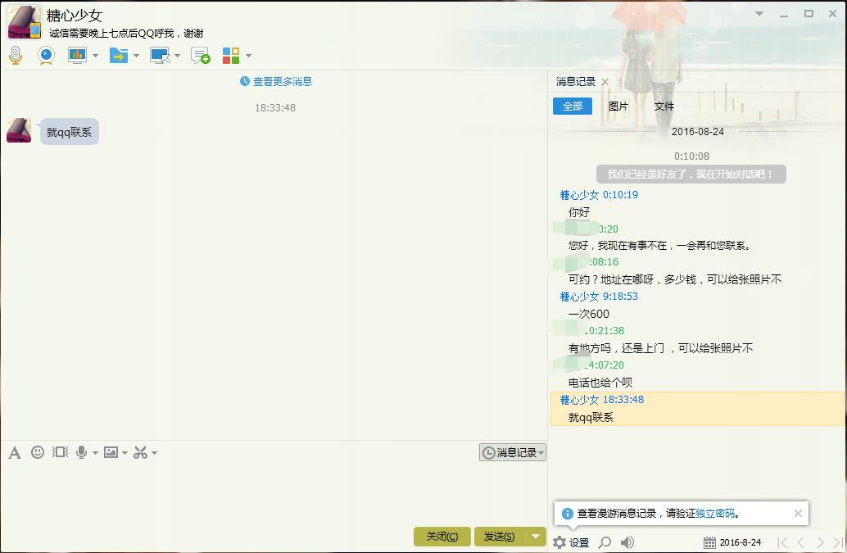
Task: Start a voice call with microphone icon
Action: (16, 55)
